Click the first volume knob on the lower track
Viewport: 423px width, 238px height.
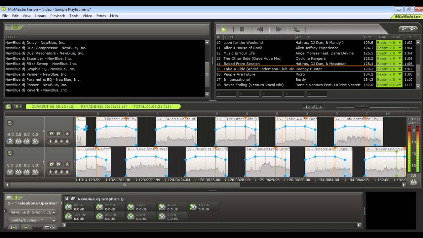click(x=10, y=172)
